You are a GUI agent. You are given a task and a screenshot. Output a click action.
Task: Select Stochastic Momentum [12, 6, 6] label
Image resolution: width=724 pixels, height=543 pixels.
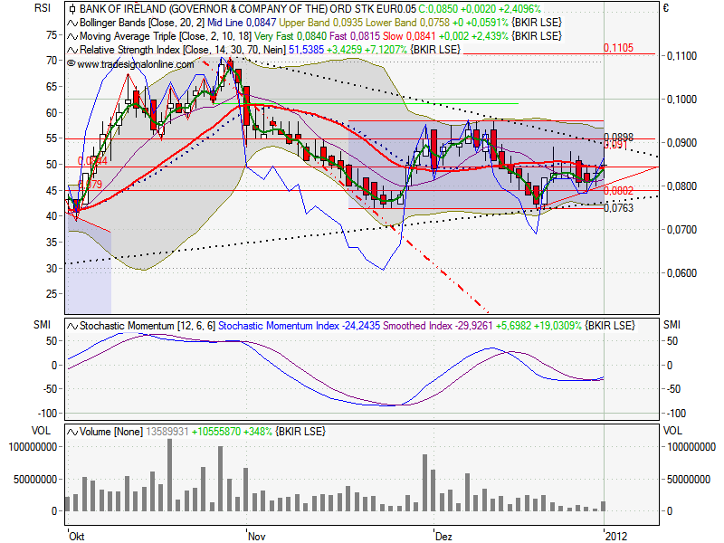(148, 326)
